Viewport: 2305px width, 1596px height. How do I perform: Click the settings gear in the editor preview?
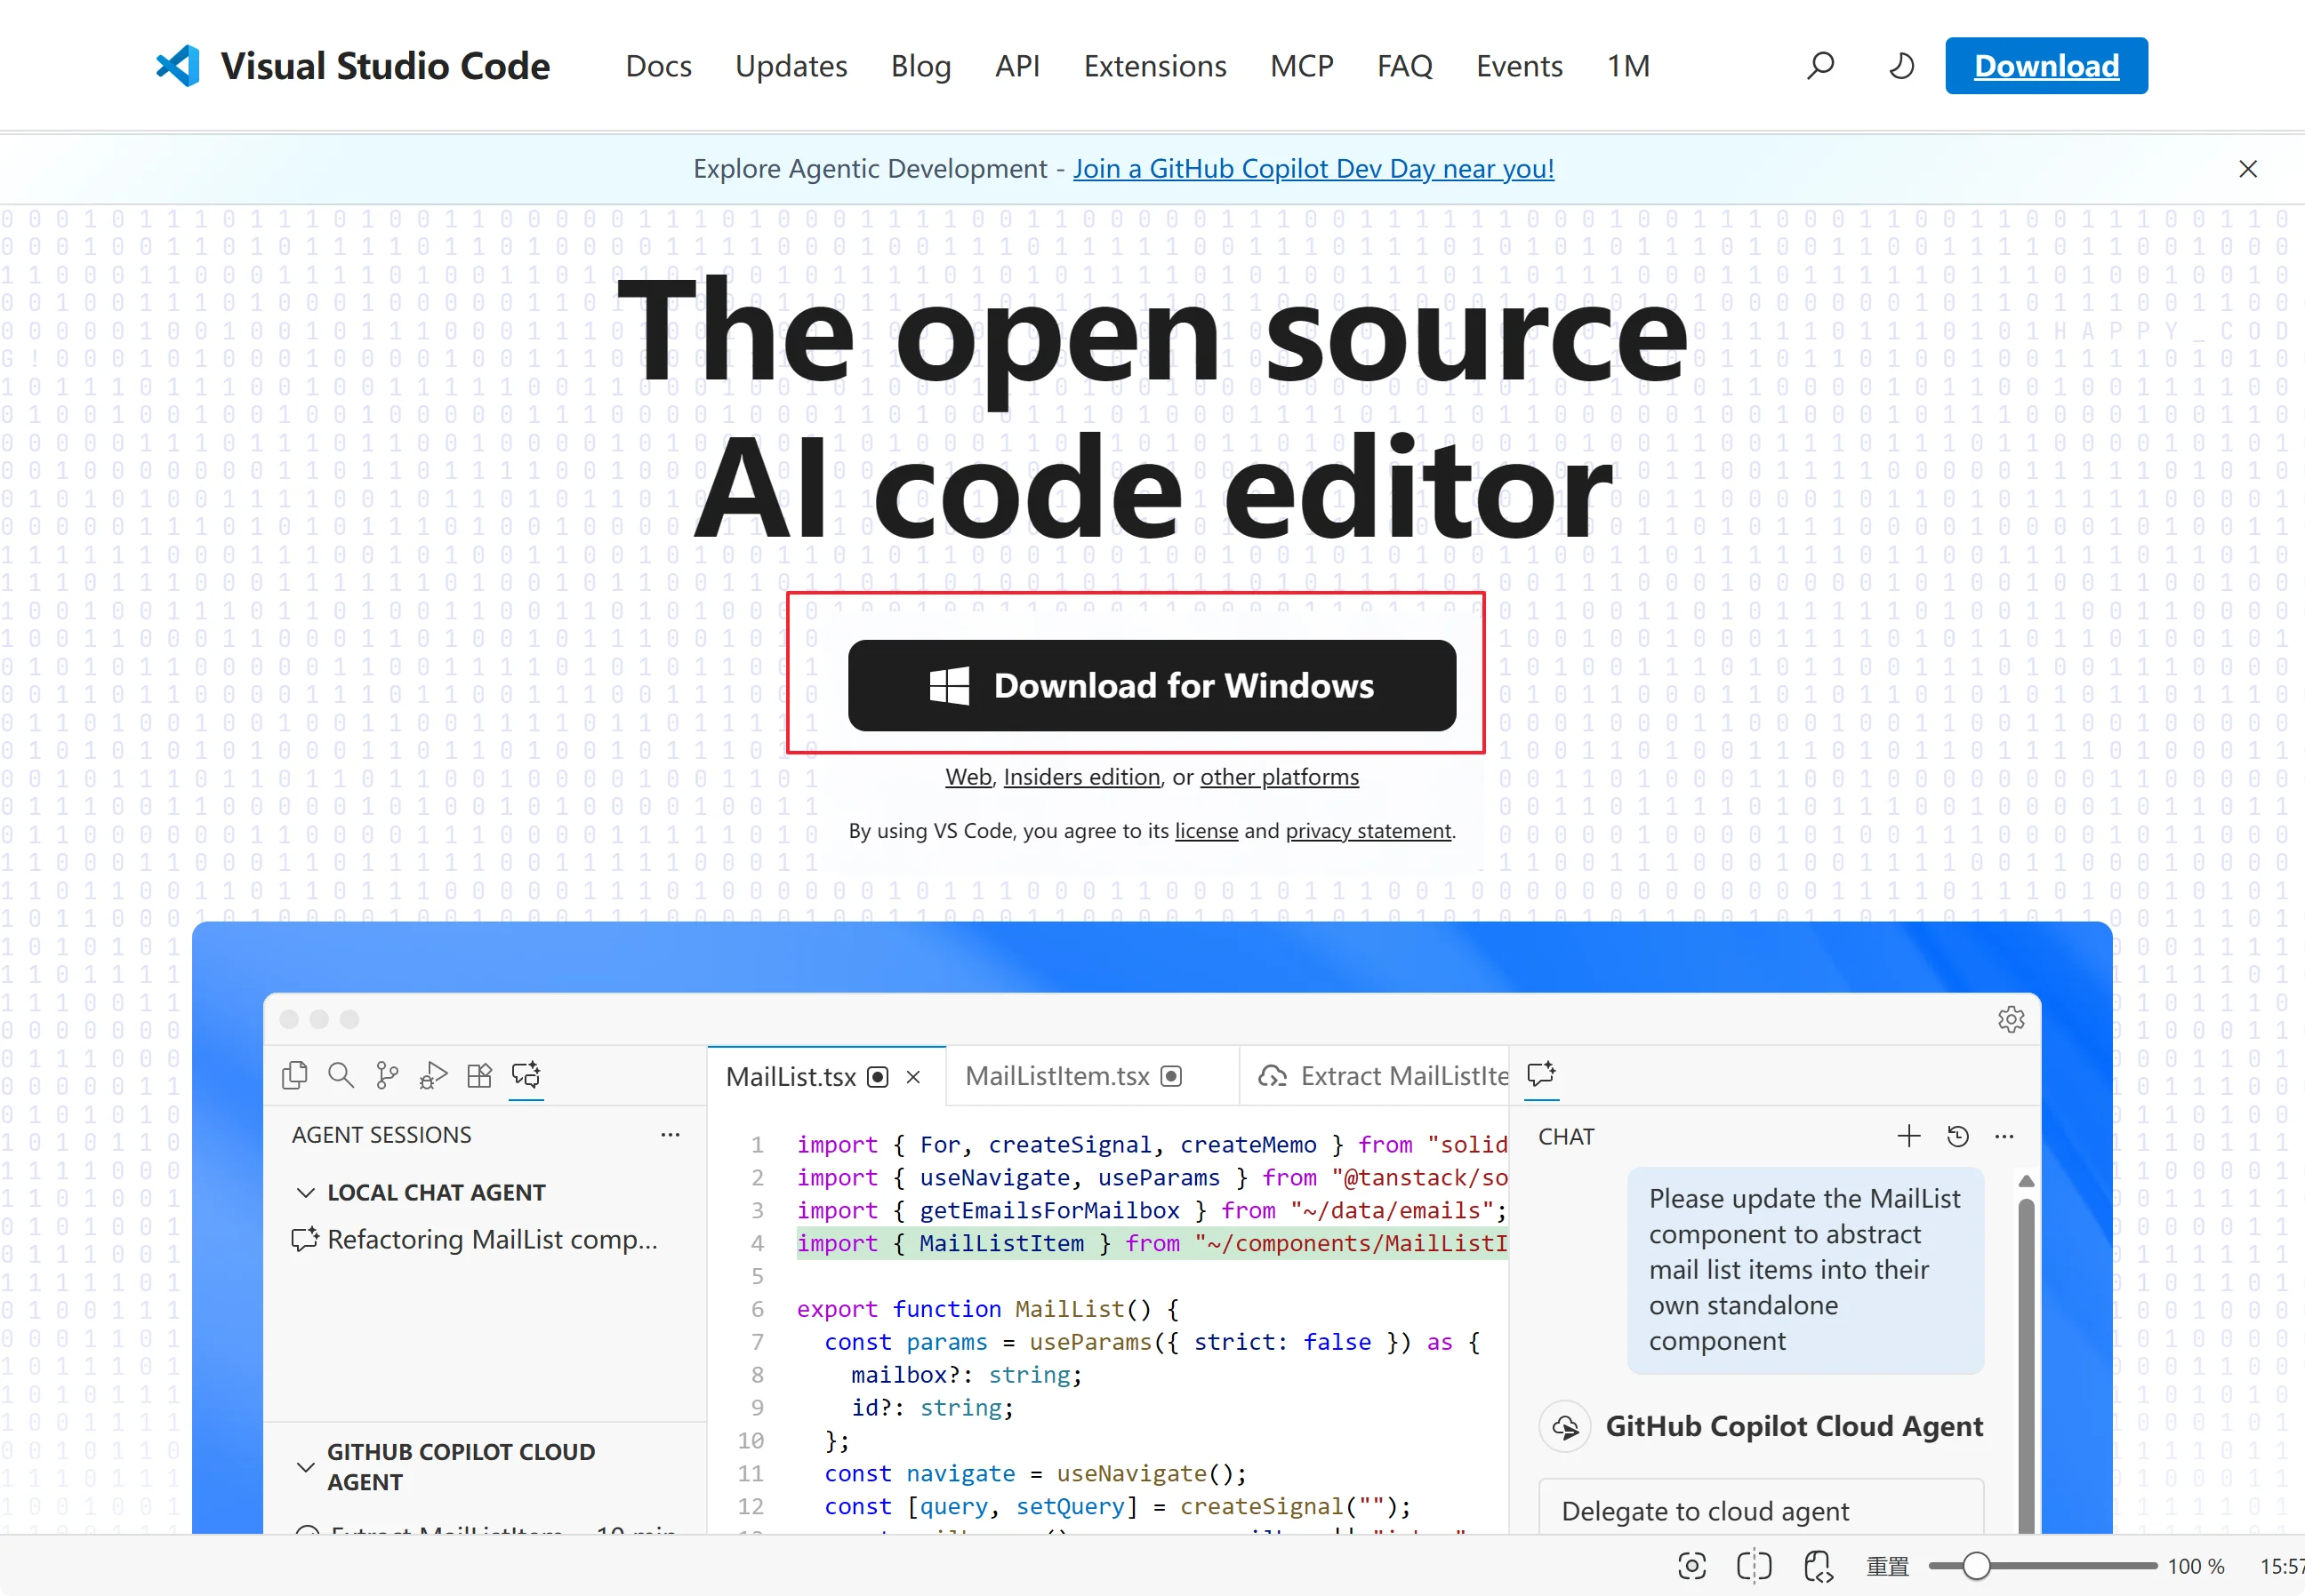point(2011,1019)
